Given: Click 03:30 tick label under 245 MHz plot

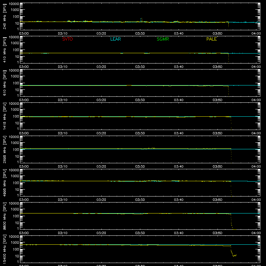Looking at the screenshot, I should coord(140,34).
